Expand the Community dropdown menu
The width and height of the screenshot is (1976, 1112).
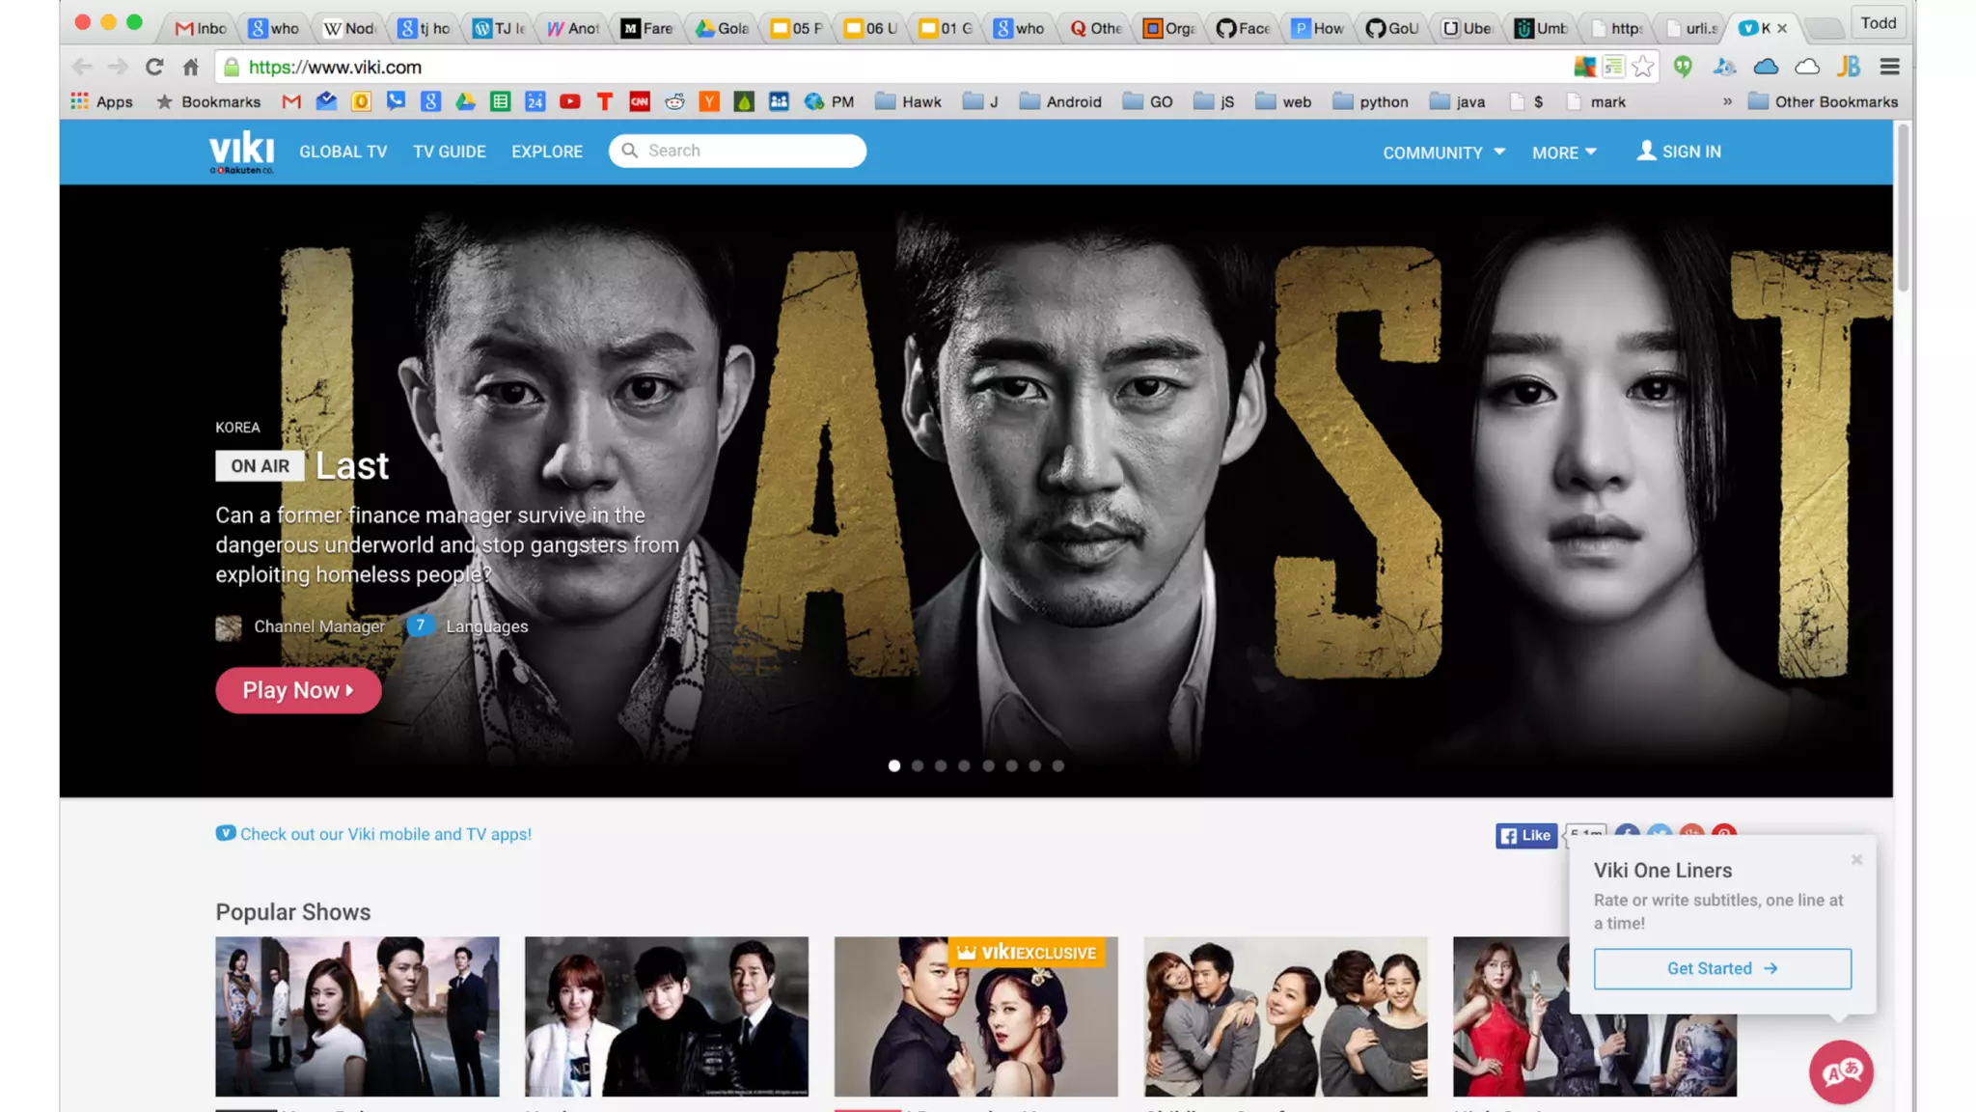(x=1443, y=153)
